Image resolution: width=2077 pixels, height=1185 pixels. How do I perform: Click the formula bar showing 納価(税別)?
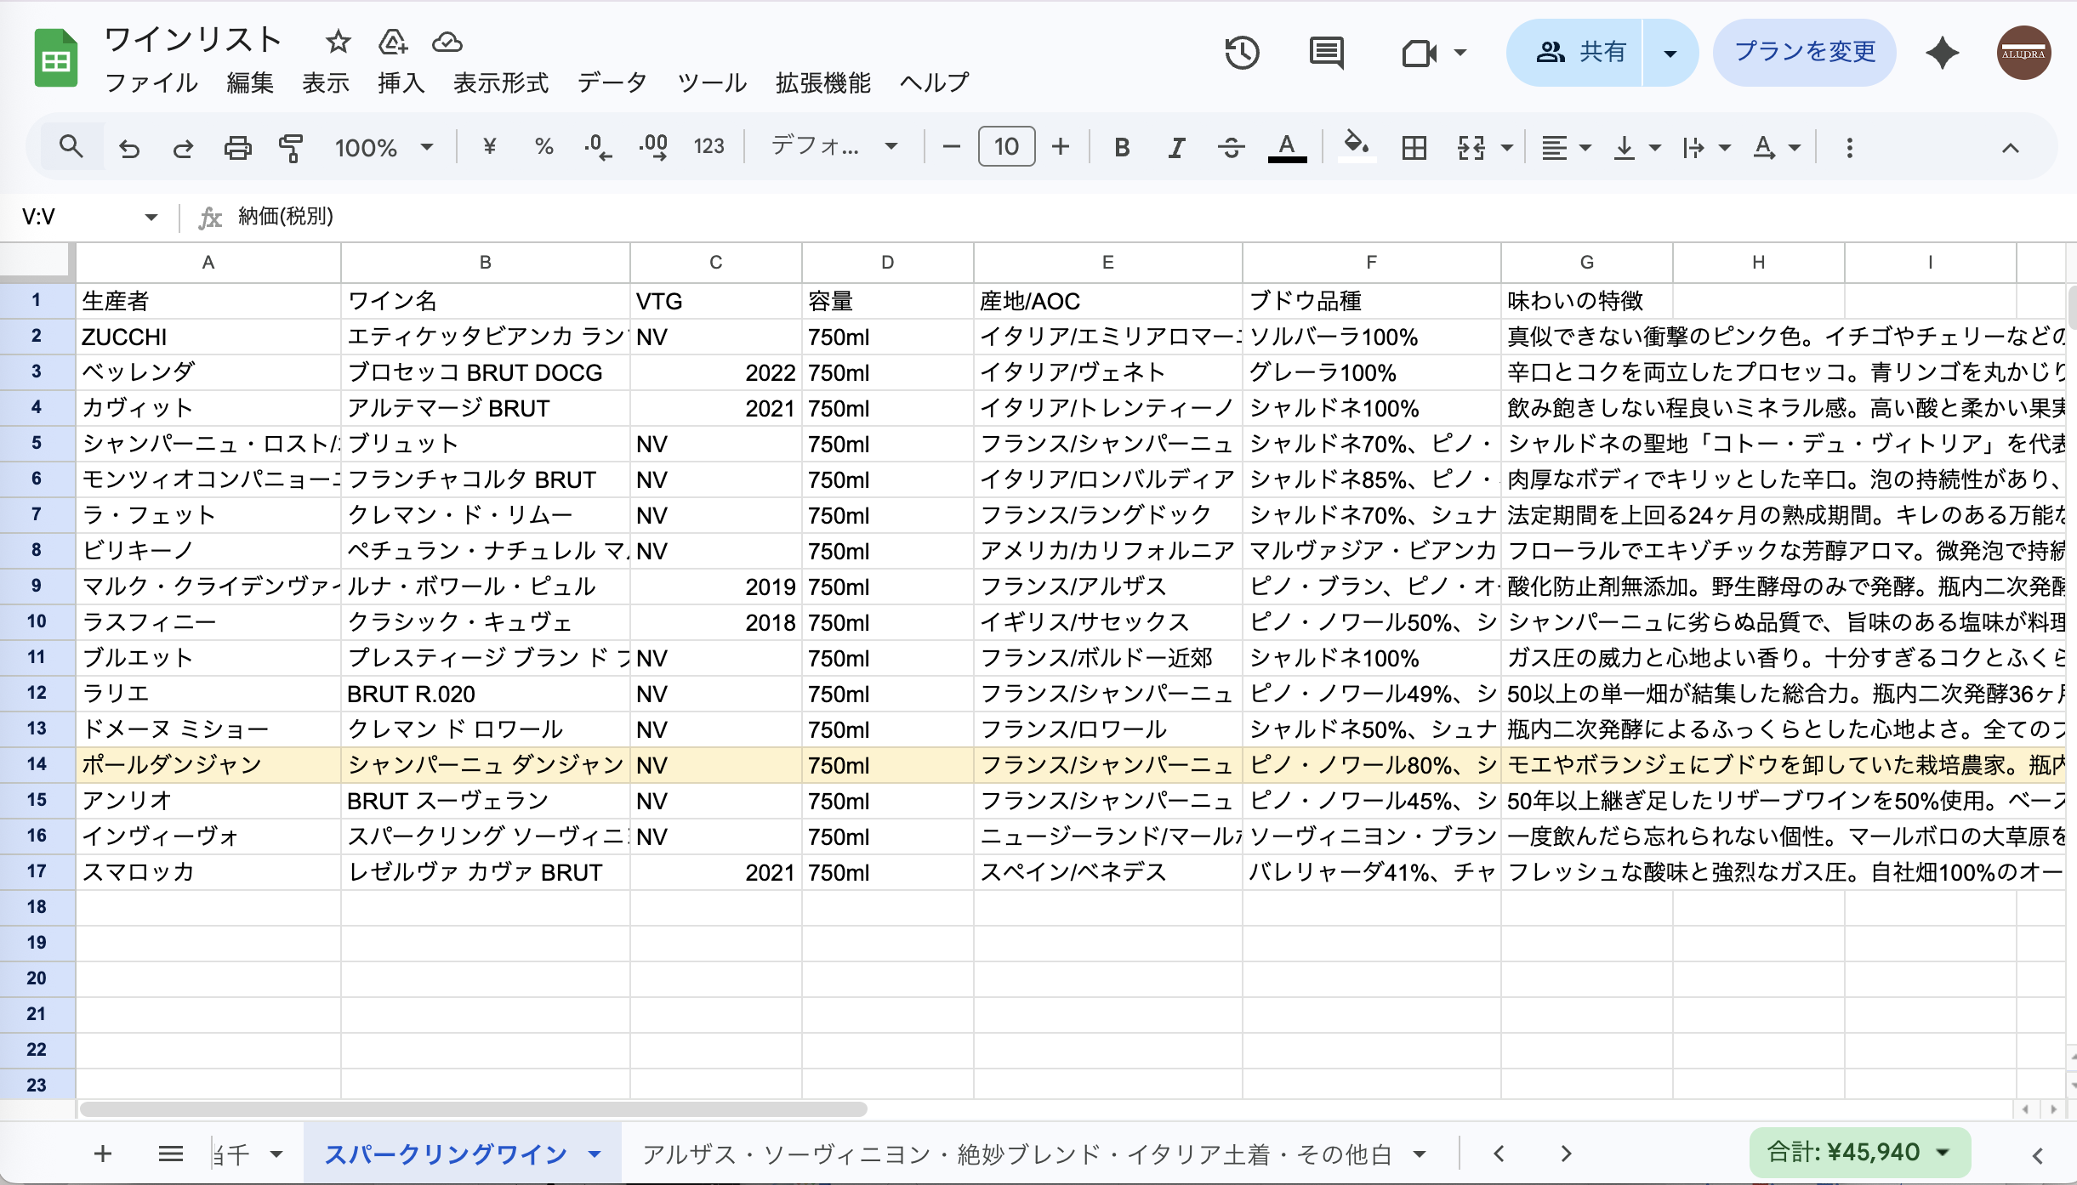point(1148,217)
